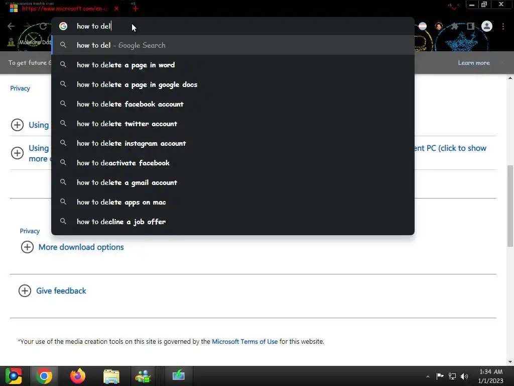Click the microsoft.com tab title
This screenshot has width=514, height=386.
tap(65, 9)
